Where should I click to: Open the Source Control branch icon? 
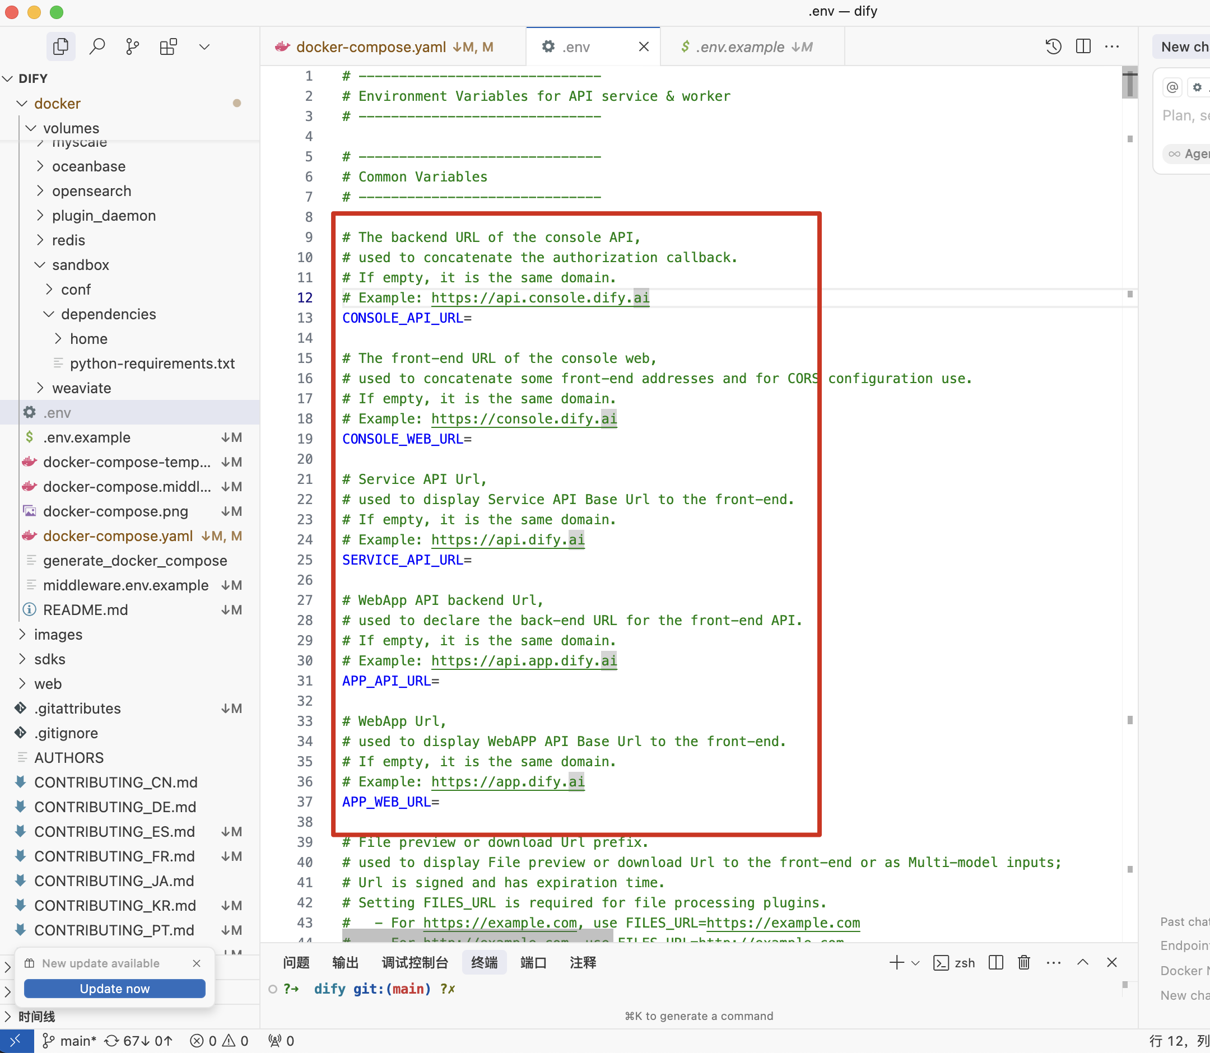(x=133, y=46)
